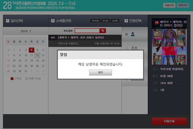The height and width of the screenshot is (129, 193).
Task: Pick Sunday date 7 on calendar
Action: click(8, 55)
